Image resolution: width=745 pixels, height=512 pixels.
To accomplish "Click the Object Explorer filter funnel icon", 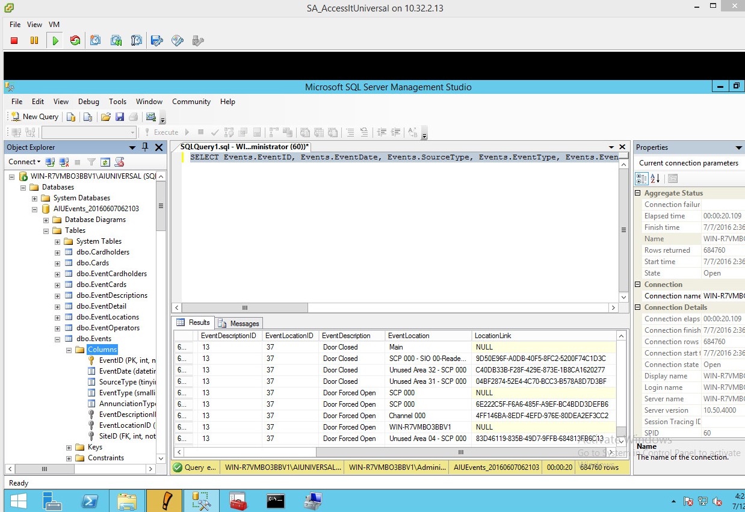I will coord(91,162).
